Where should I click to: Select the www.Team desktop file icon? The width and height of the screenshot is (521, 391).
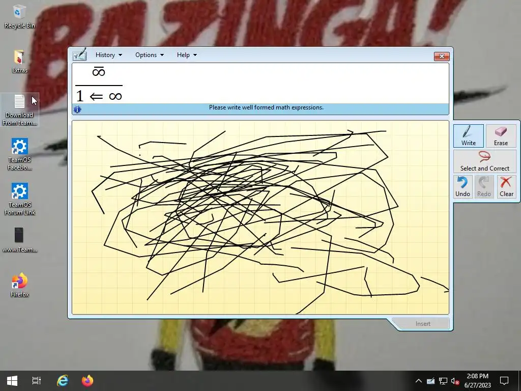(x=19, y=240)
